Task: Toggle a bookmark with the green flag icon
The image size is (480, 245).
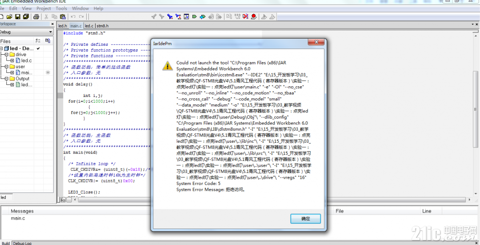Action: point(194,16)
